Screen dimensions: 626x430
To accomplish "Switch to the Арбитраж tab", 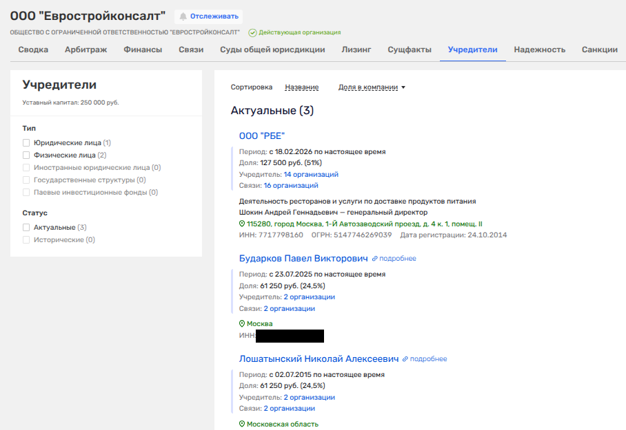I will [x=85, y=50].
